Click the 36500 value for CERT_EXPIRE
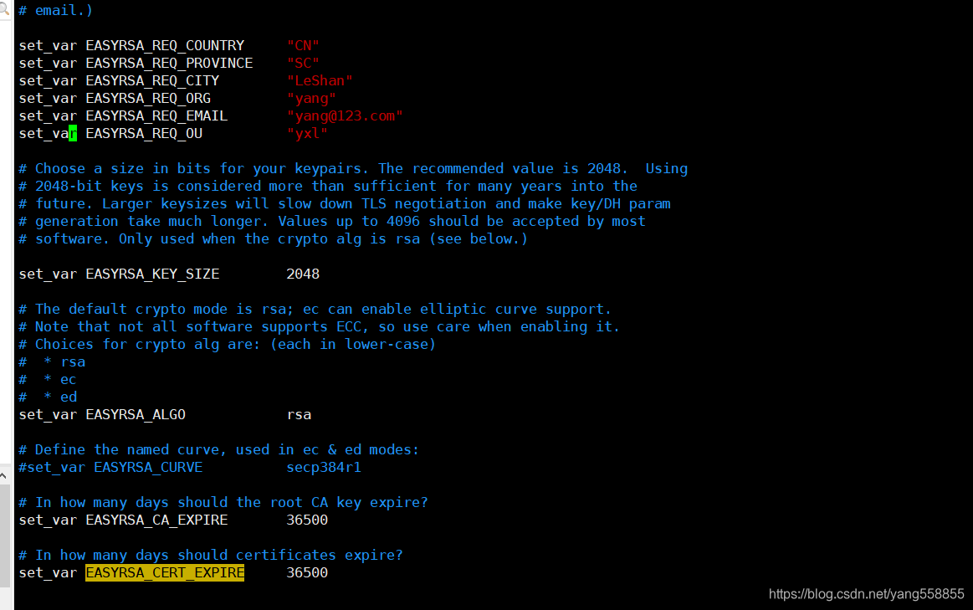Screen dimensions: 973x610 pos(307,573)
